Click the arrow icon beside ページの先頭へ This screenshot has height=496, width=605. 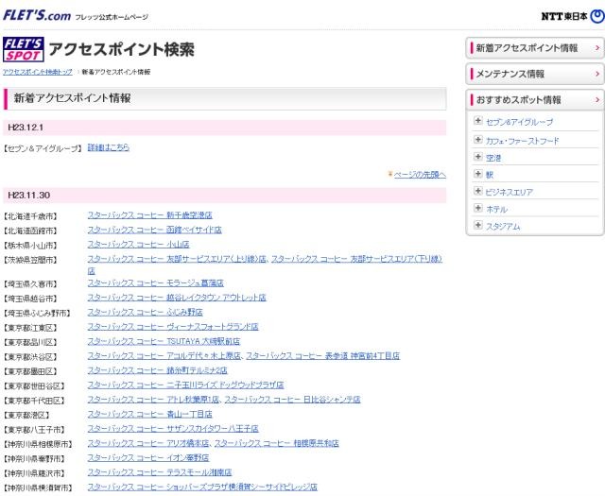pos(390,175)
